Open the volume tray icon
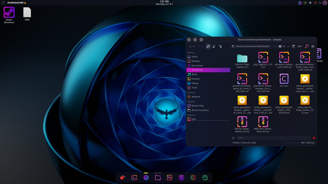 (x=305, y=3)
